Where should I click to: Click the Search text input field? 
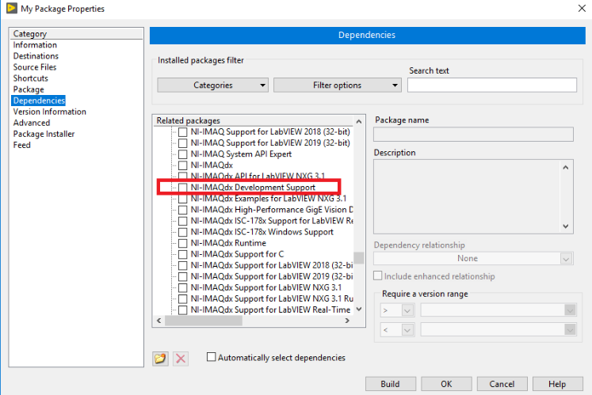(x=492, y=85)
